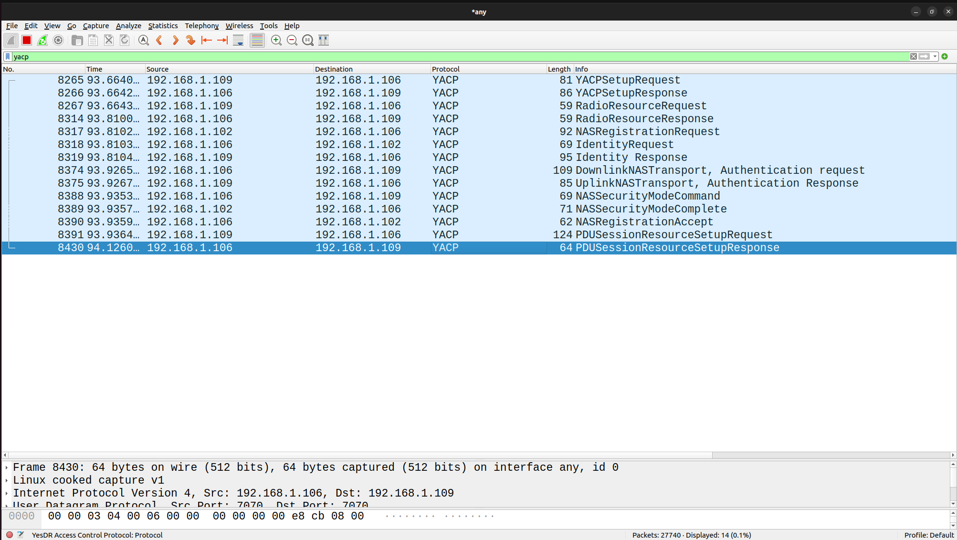Screen dimensions: 957x540
Task: Go back to previous packet in history
Action: tap(159, 41)
